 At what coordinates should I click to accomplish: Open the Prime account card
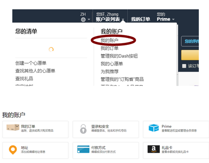(176, 129)
